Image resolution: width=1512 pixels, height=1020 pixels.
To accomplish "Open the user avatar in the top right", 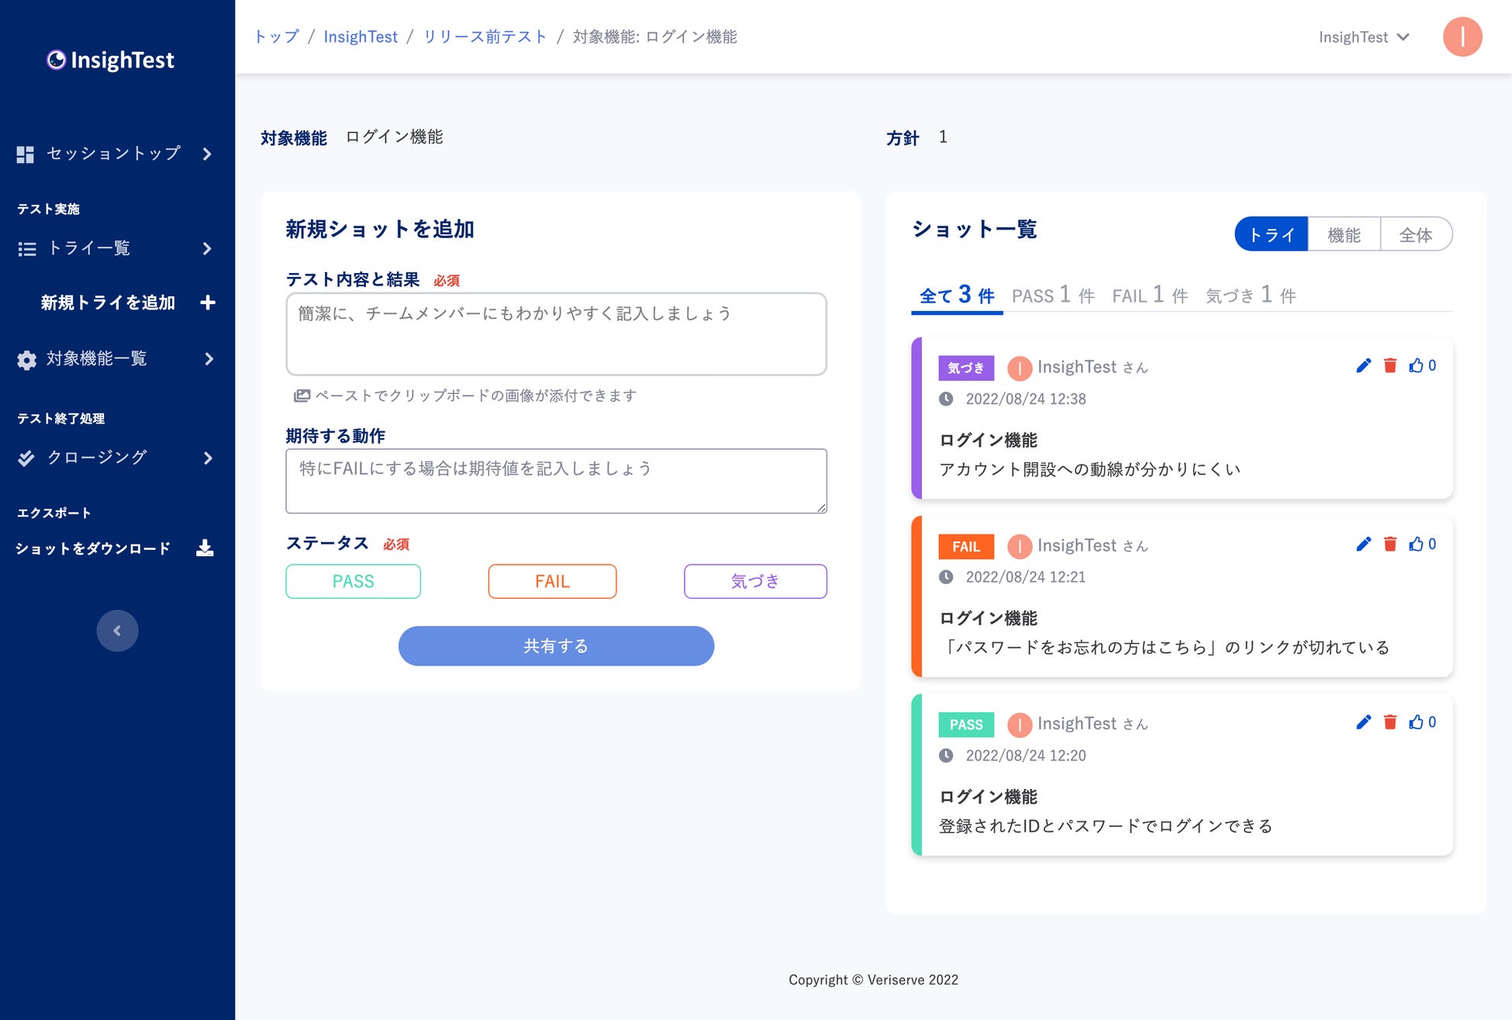I will 1462,36.
